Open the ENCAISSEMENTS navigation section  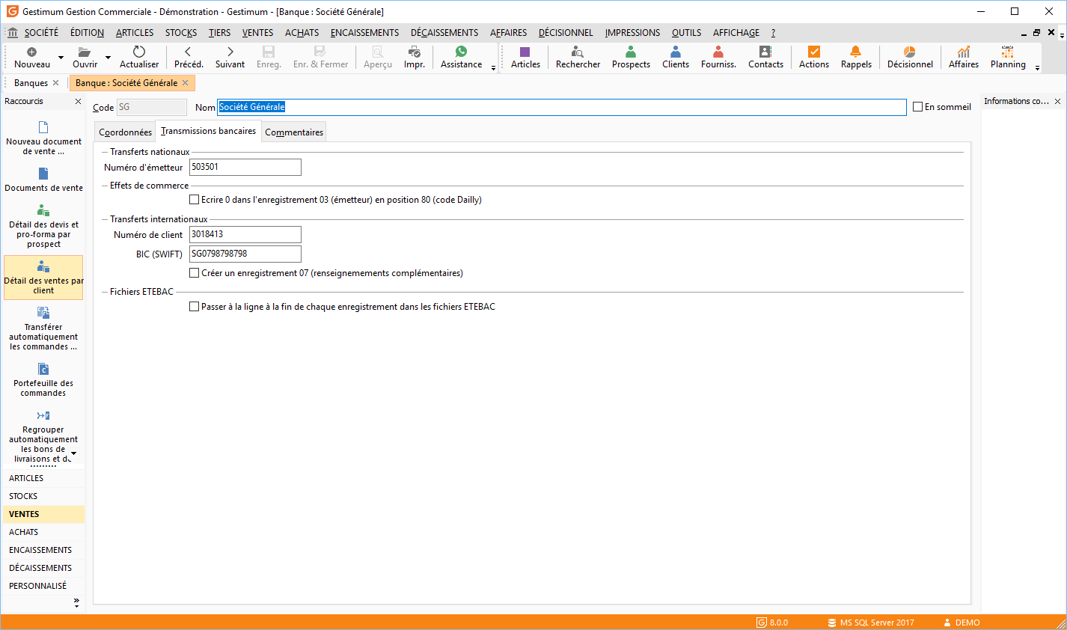pos(43,550)
